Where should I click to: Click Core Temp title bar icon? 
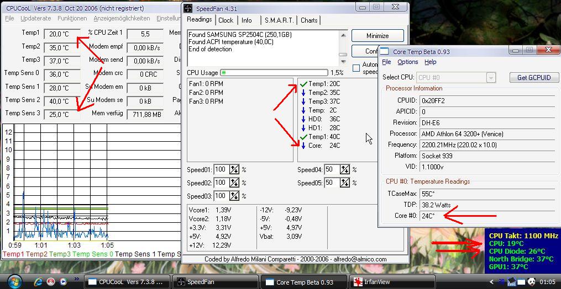[x=384, y=51]
